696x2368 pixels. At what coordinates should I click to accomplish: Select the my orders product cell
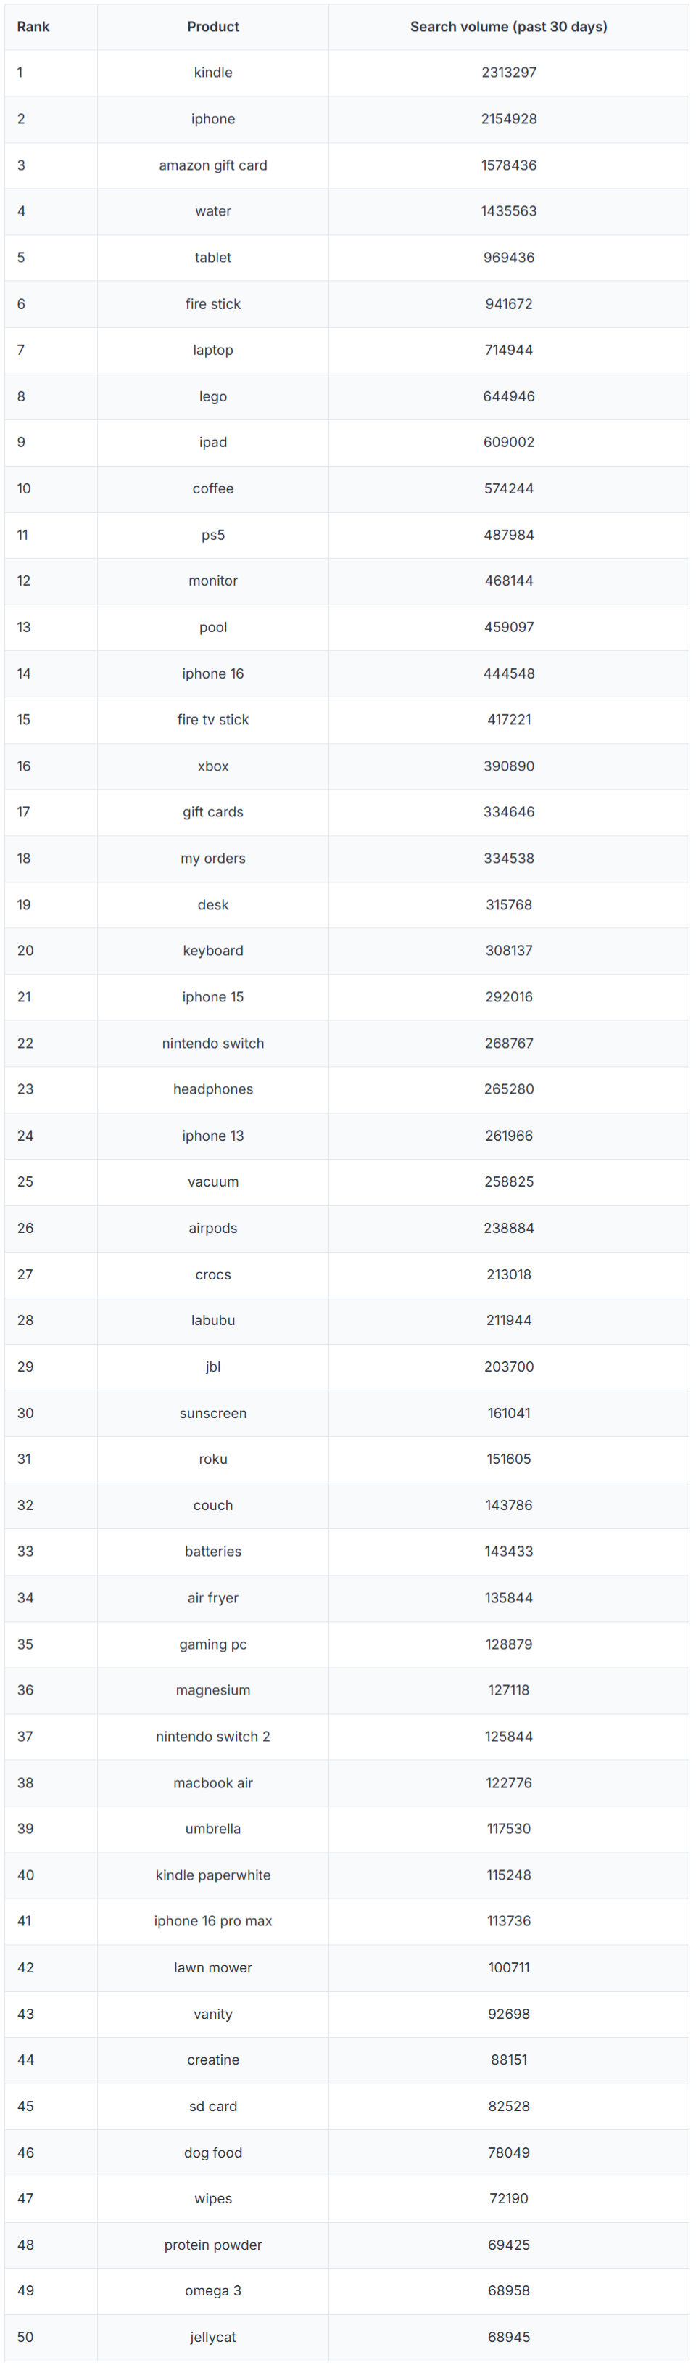coord(213,859)
